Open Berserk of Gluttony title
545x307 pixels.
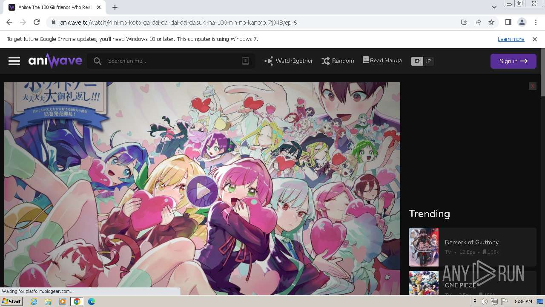pos(472,242)
